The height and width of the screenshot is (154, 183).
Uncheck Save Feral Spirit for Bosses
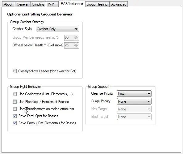(15, 116)
